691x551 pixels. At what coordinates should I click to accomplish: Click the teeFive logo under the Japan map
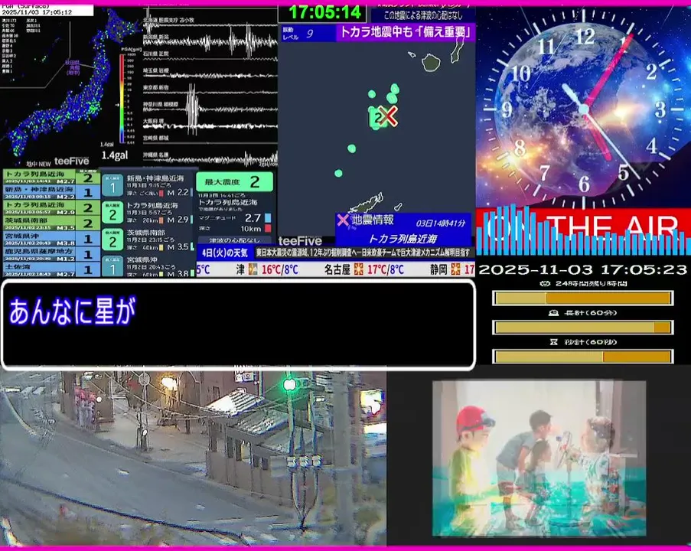click(x=71, y=161)
